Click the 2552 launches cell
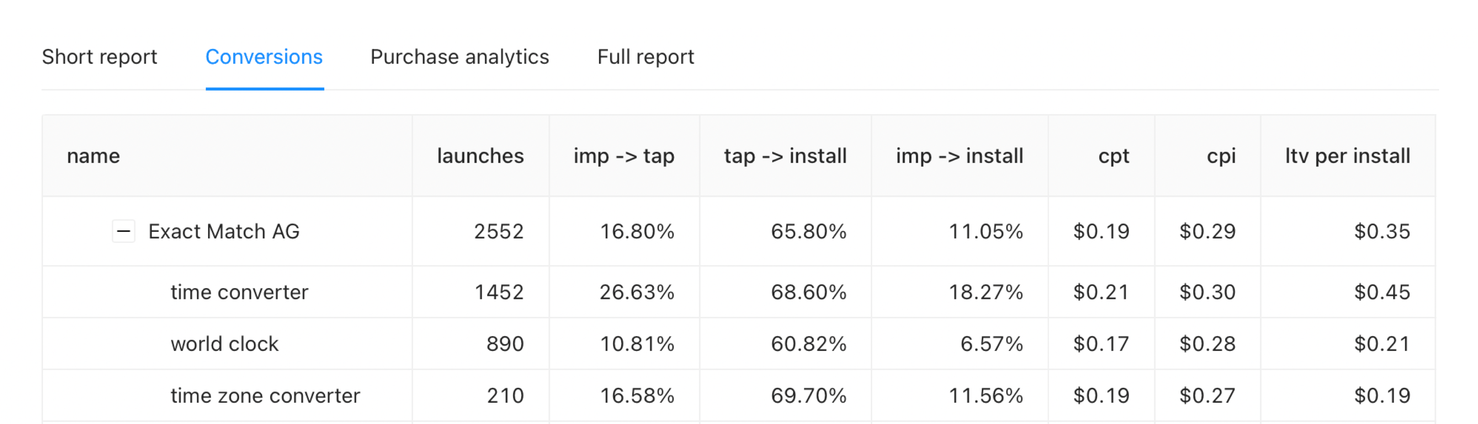Viewport: 1478px width, 424px height. click(x=499, y=231)
